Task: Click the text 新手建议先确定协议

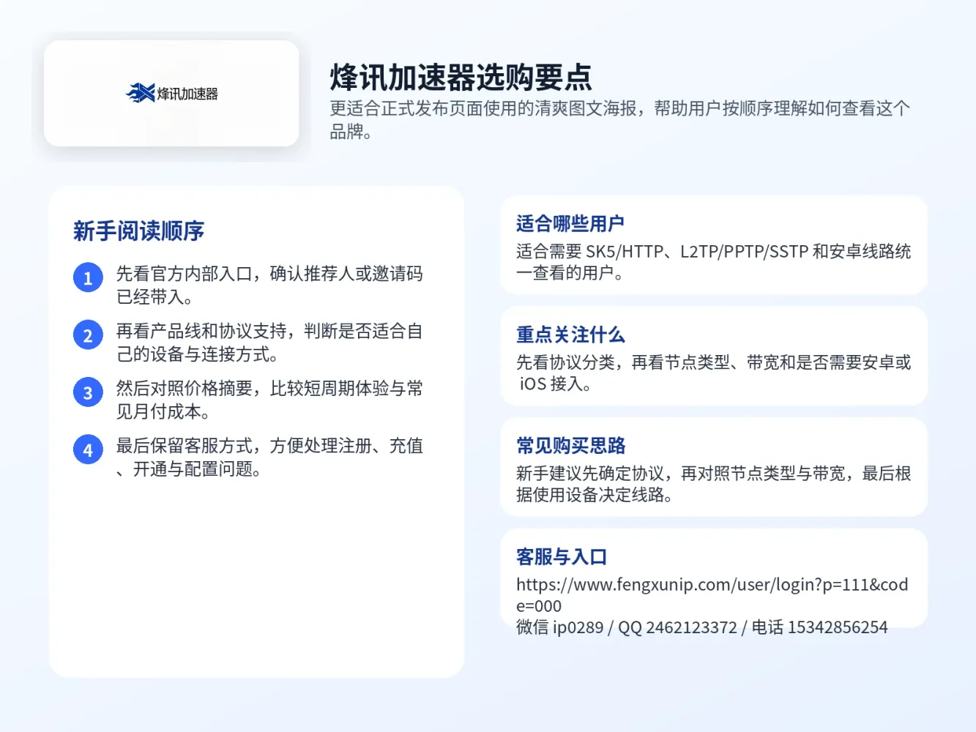Action: tap(713, 484)
